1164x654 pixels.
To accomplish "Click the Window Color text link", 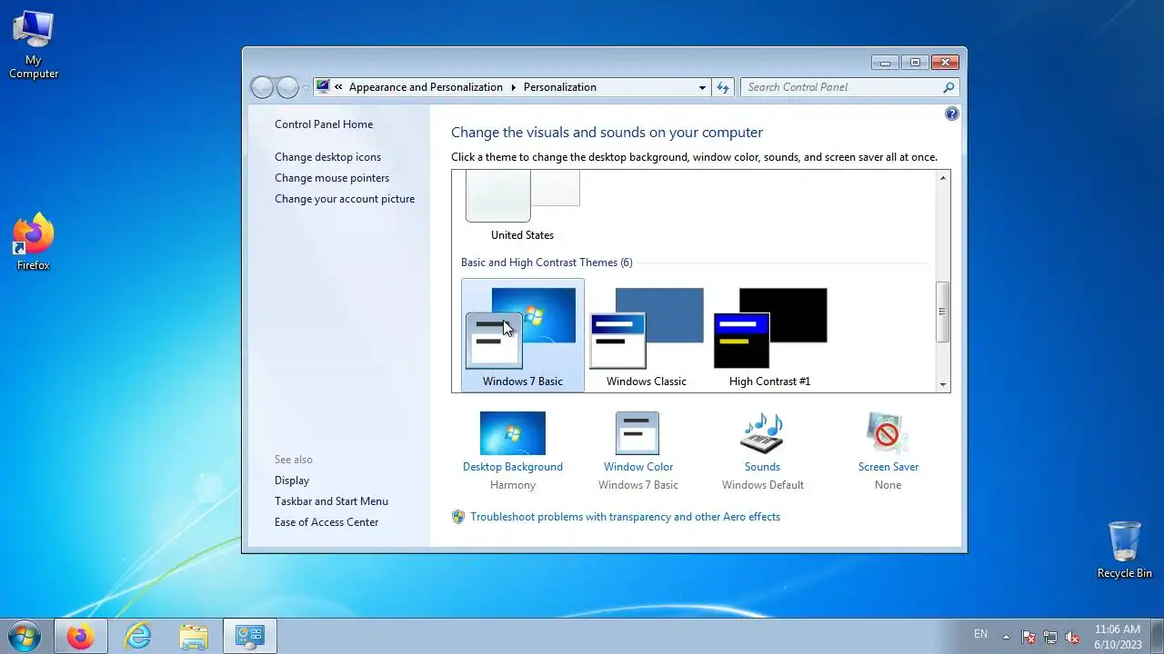I will tap(638, 467).
